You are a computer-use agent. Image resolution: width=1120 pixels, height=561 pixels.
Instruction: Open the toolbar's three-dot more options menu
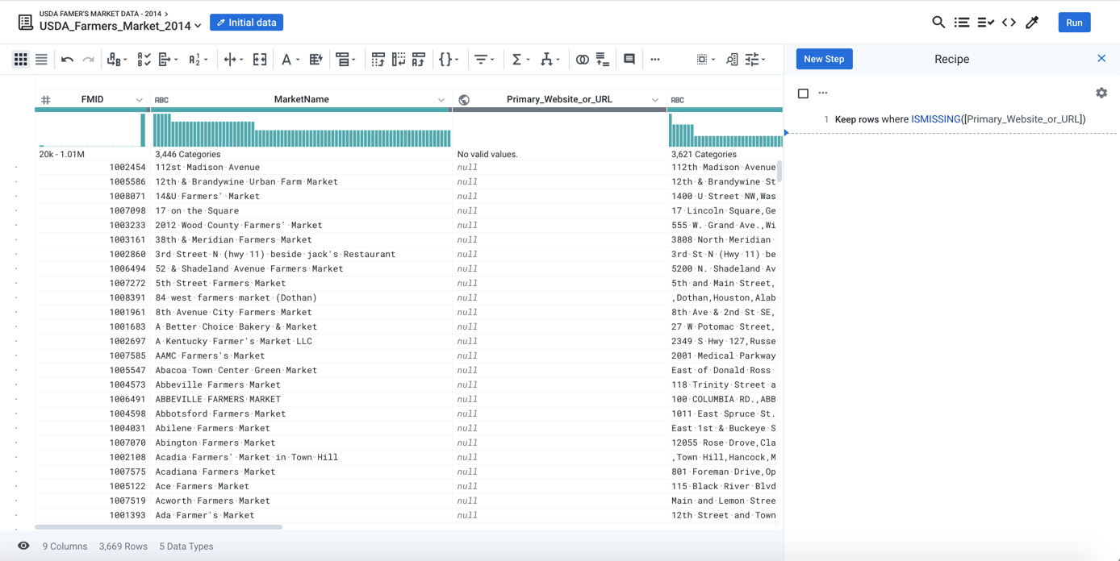point(655,60)
